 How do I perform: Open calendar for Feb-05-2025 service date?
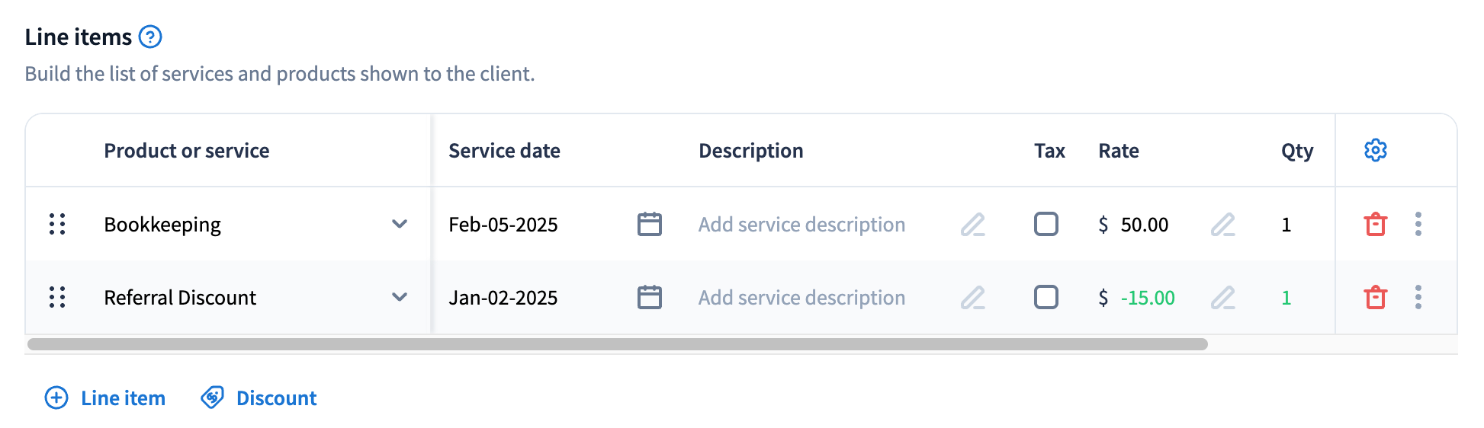[x=649, y=225]
